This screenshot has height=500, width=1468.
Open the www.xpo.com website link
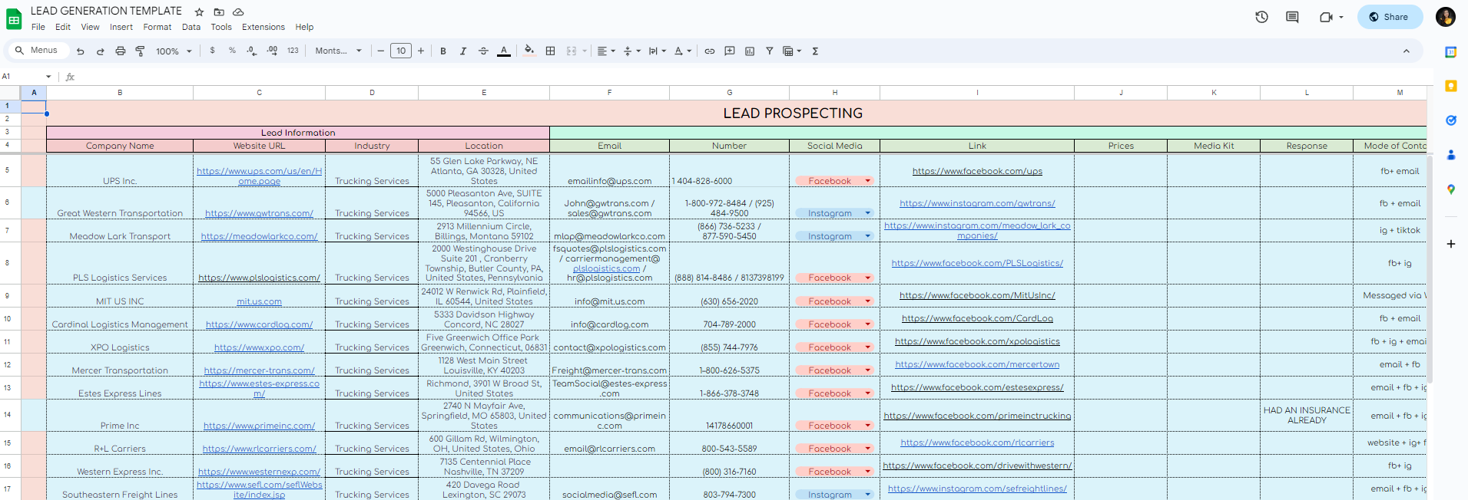click(259, 347)
